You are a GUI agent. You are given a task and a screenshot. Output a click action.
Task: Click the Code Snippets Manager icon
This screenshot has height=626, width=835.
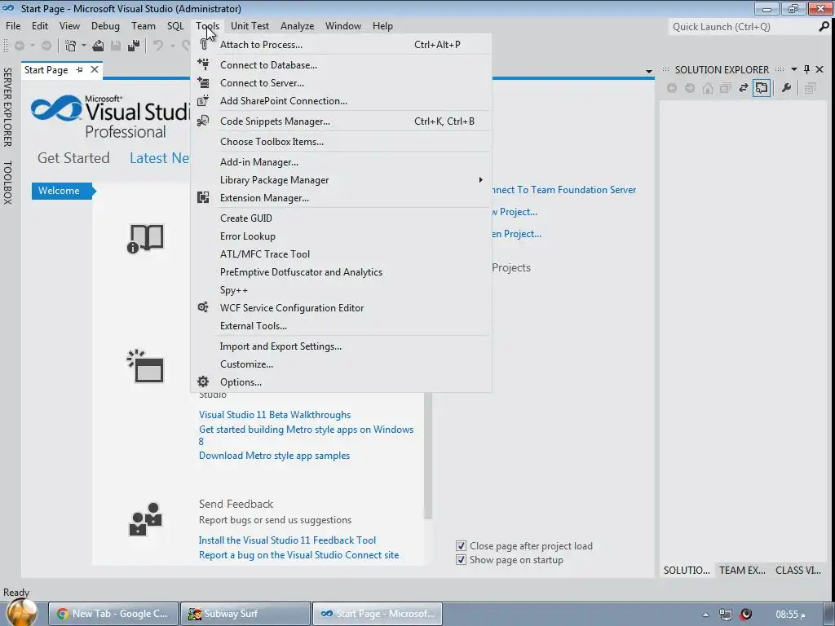click(x=203, y=121)
